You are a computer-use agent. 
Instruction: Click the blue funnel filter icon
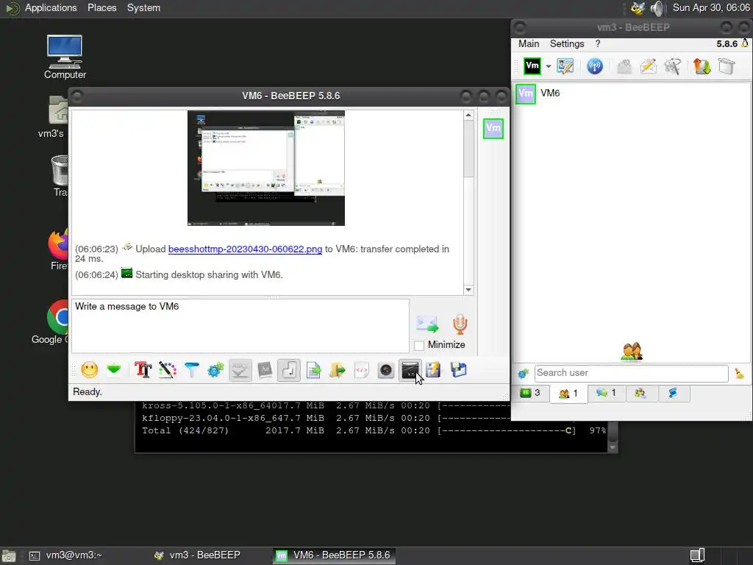(192, 370)
